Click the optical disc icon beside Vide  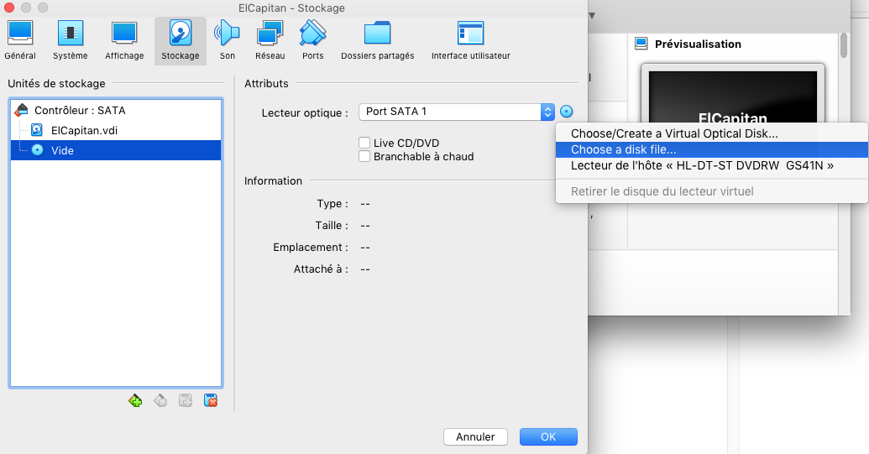coord(37,150)
